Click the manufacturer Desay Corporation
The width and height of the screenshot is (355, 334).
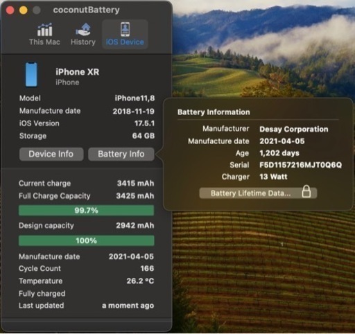point(294,129)
